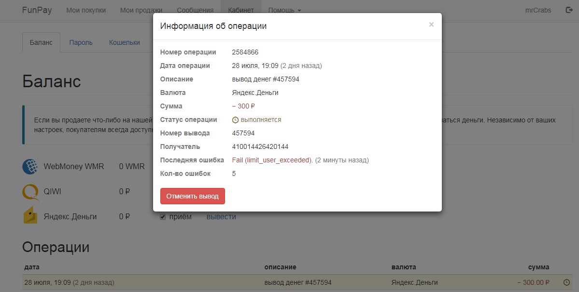Click the QIWI logo icon
The image size is (579, 292).
click(x=30, y=192)
